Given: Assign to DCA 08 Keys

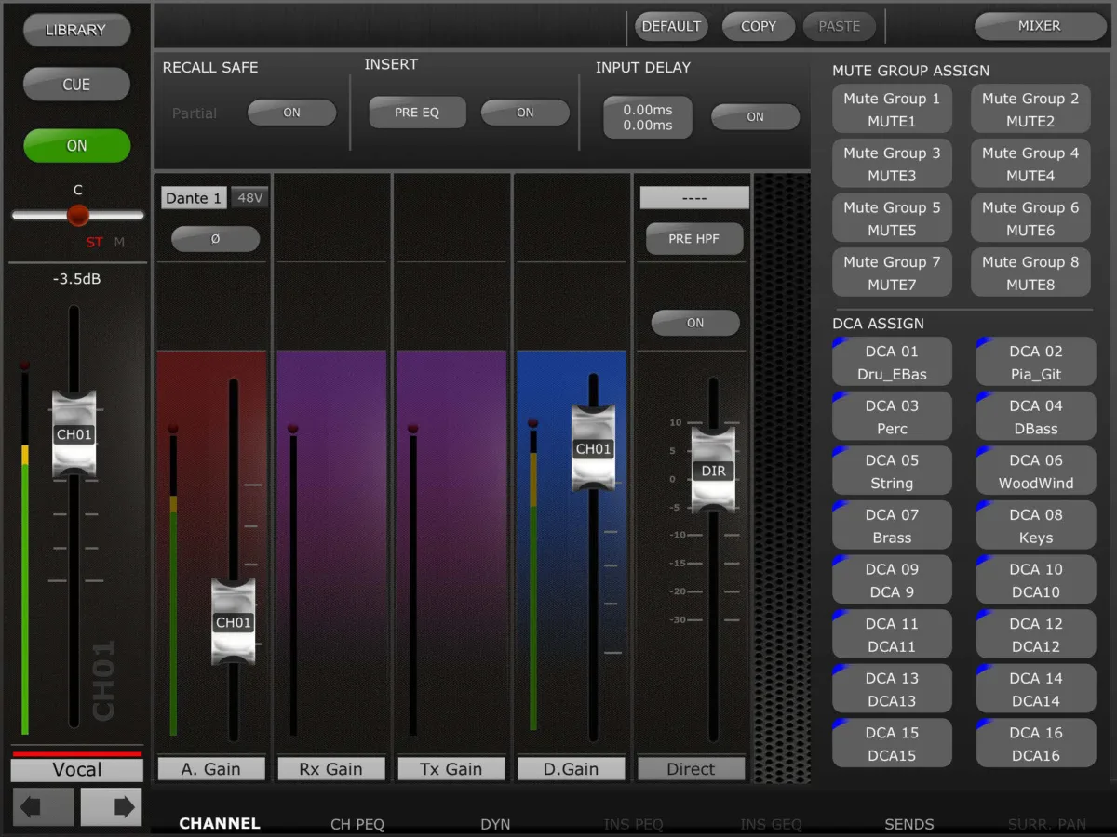Looking at the screenshot, I should (x=1036, y=525).
